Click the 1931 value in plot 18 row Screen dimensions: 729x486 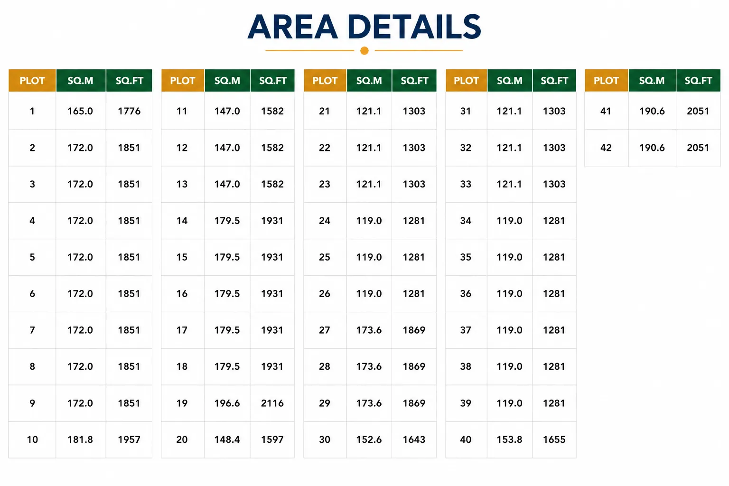pyautogui.click(x=272, y=366)
